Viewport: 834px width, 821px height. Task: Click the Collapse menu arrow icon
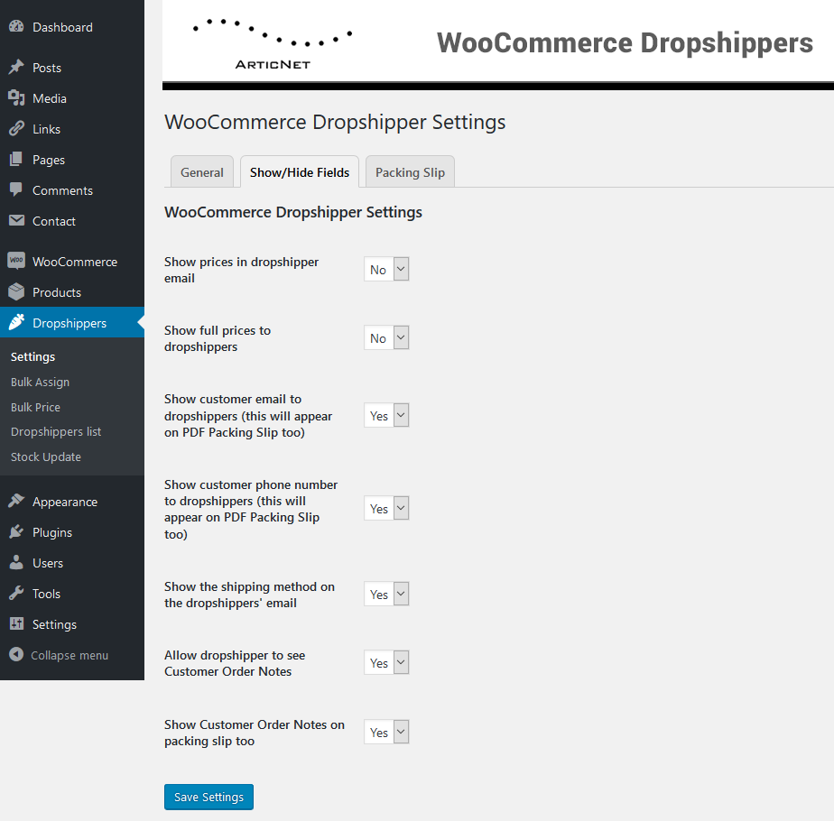click(x=16, y=654)
